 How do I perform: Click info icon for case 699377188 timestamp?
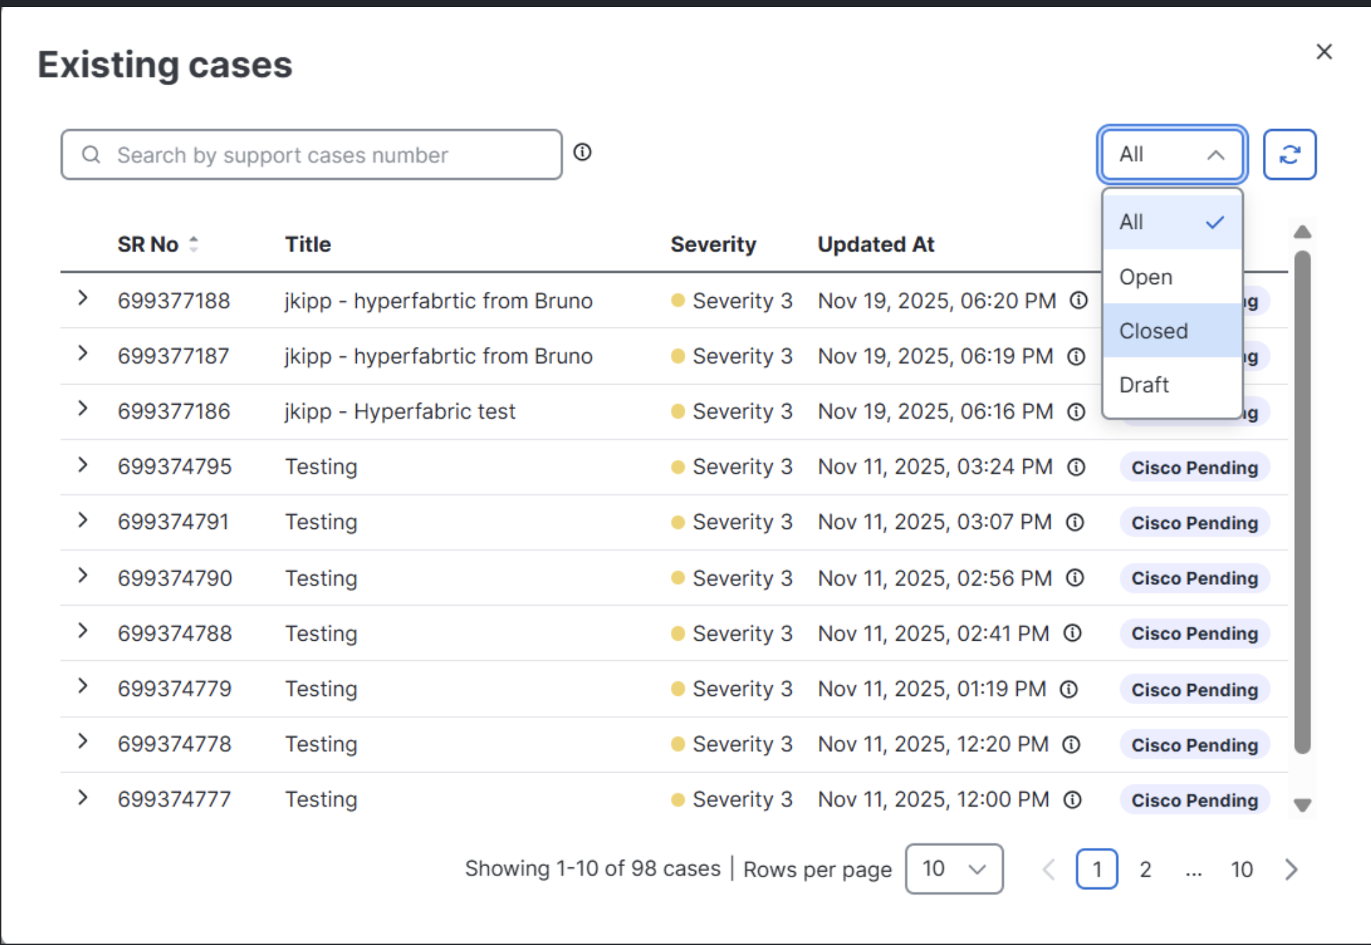pyautogui.click(x=1079, y=300)
